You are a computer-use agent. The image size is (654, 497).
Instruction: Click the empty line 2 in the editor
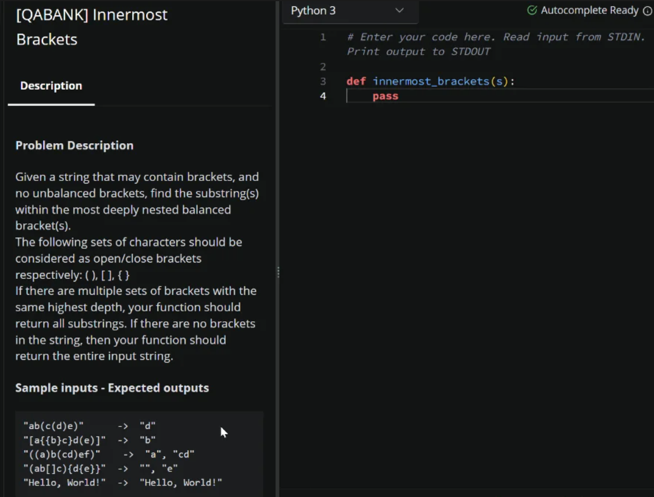(x=407, y=66)
